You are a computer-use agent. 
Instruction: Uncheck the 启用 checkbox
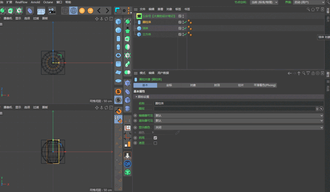coord(155,138)
